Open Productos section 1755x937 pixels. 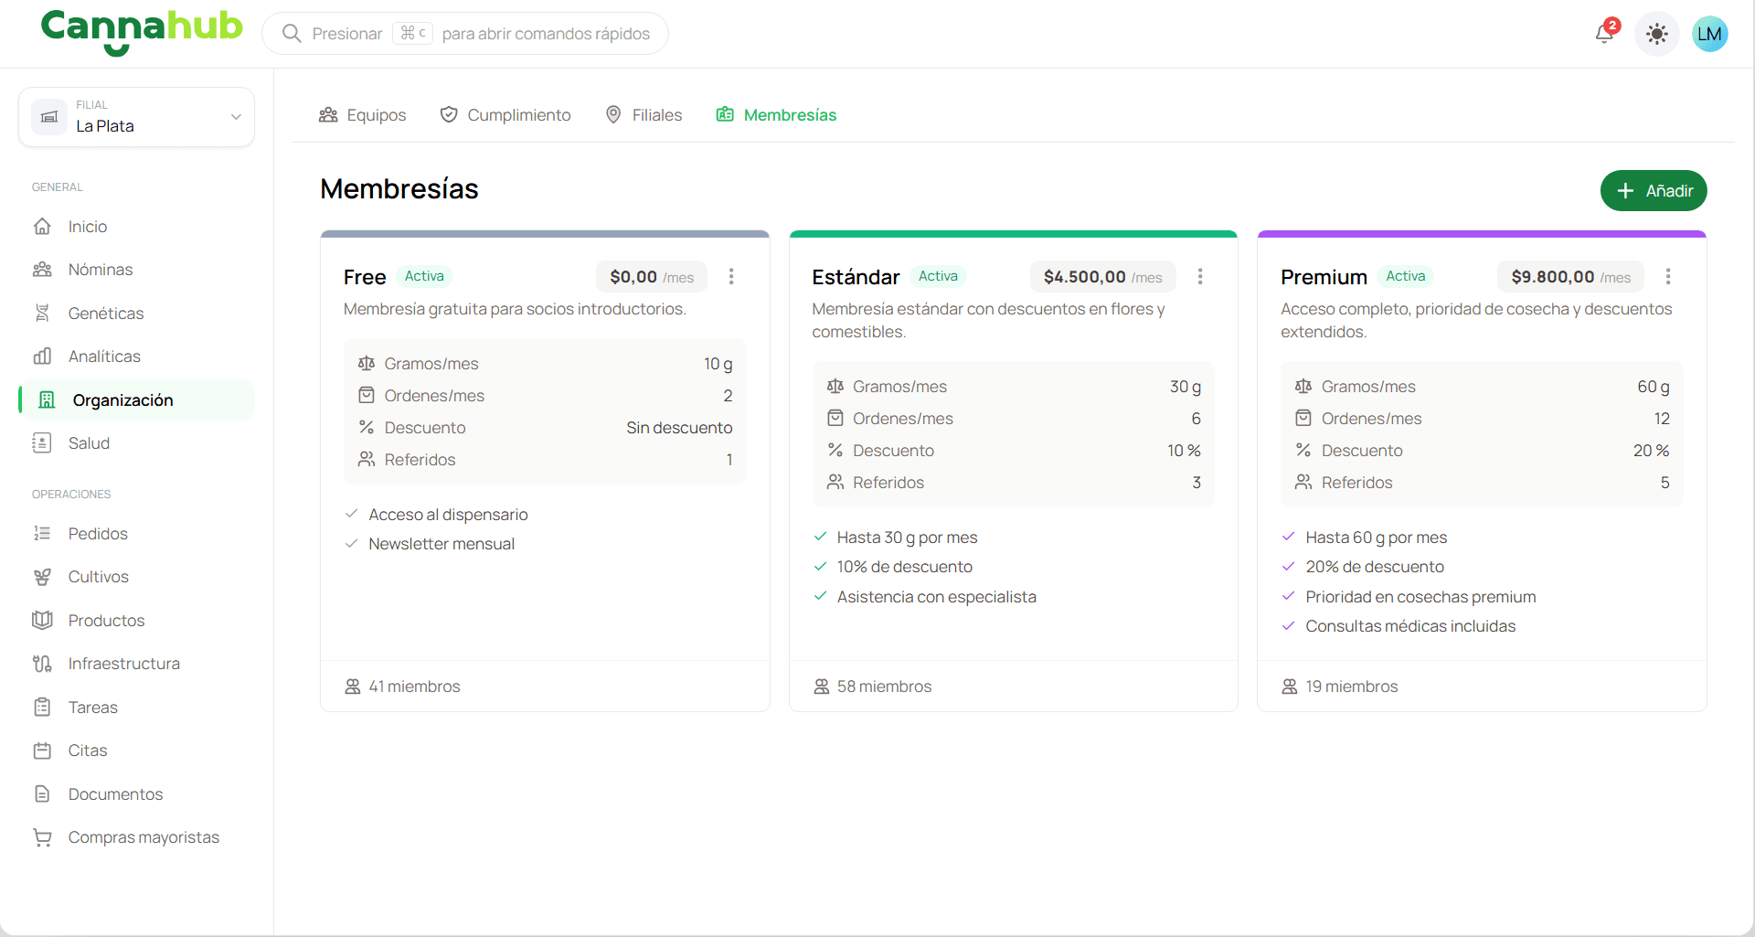point(136,621)
